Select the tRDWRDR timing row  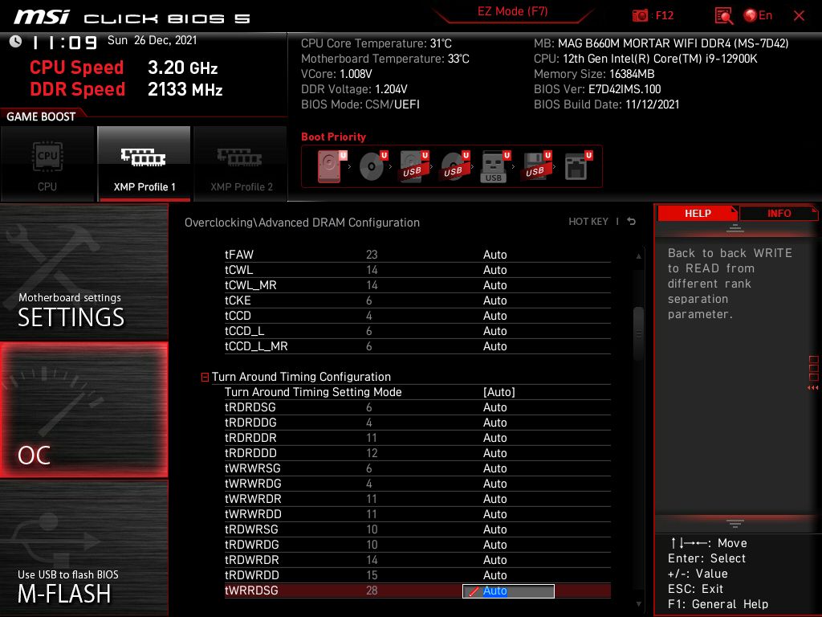(417, 560)
